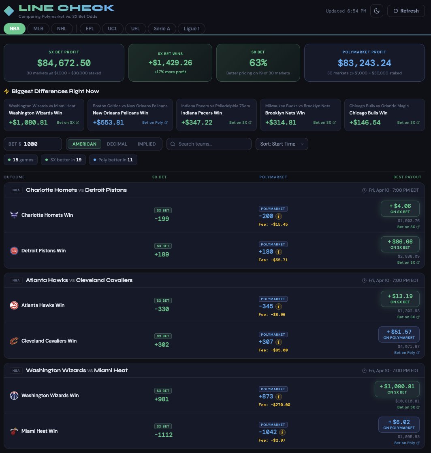431x453 pixels.
Task: Open fee info icon for Cavaliers +307
Action: point(279,342)
